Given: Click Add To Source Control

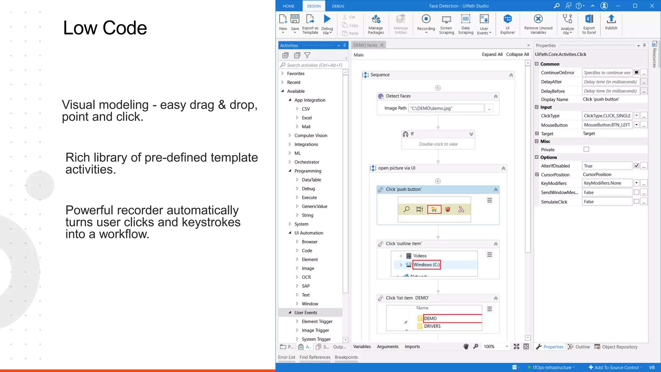Looking at the screenshot, I should click(x=614, y=367).
